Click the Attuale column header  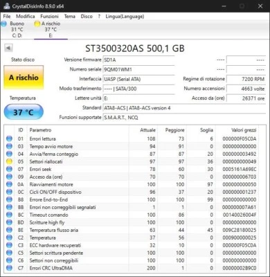pyautogui.click(x=147, y=130)
